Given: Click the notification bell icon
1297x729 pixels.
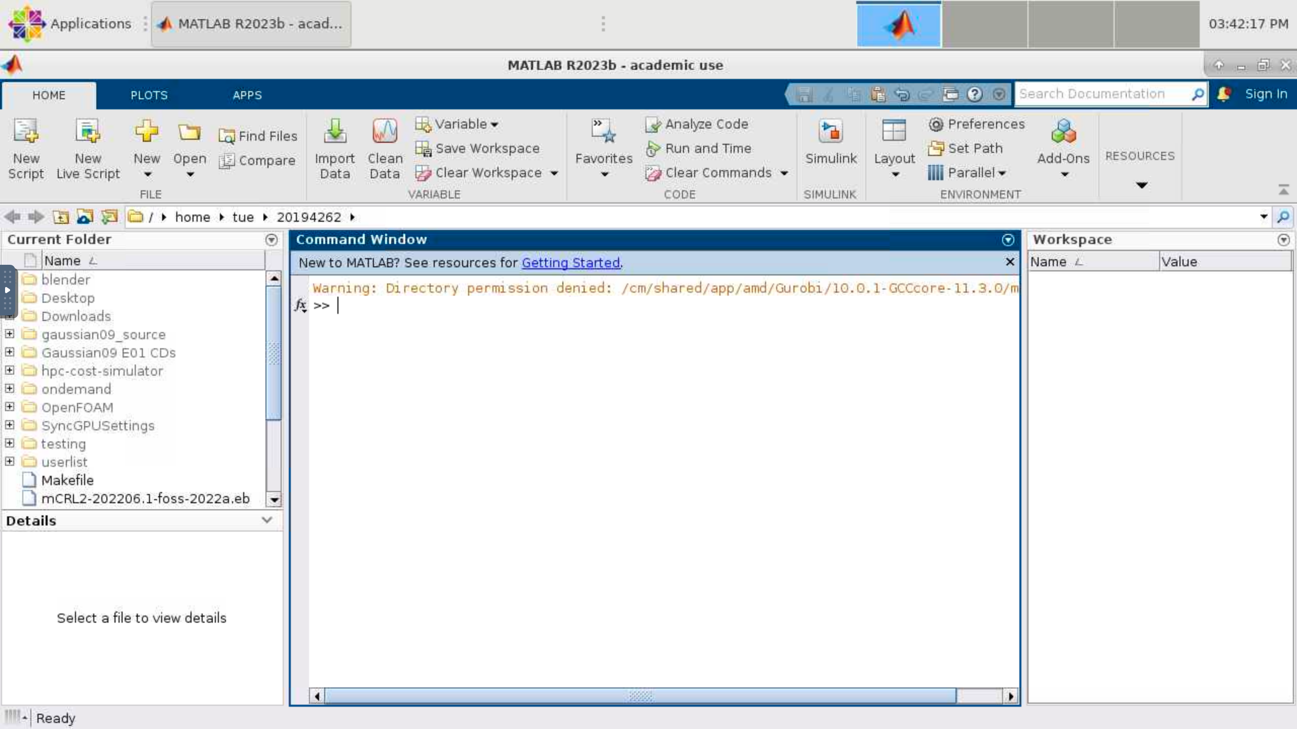Looking at the screenshot, I should click(1224, 94).
